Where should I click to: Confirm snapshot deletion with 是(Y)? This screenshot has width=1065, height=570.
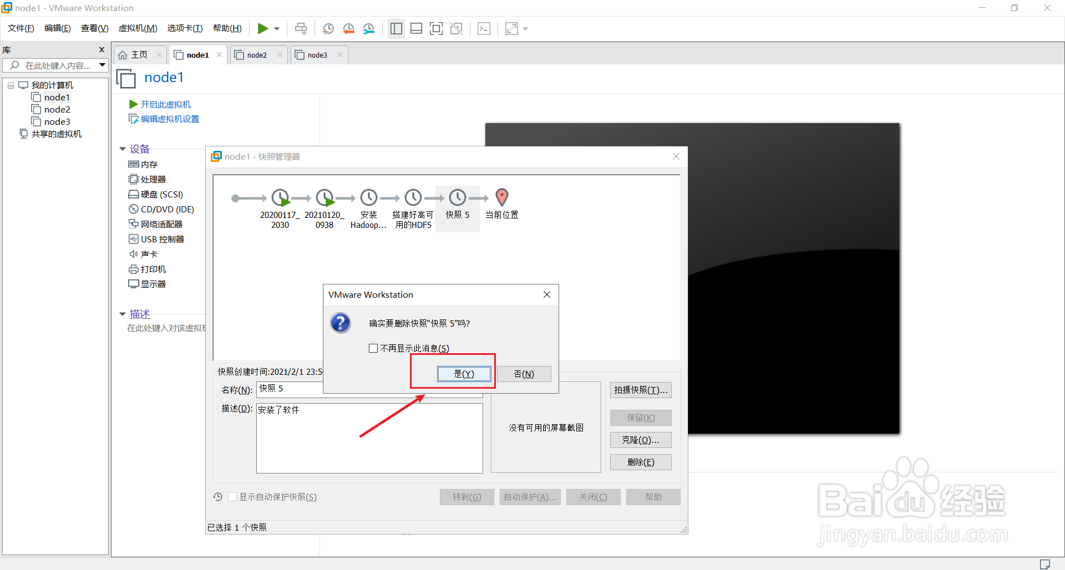coord(464,374)
